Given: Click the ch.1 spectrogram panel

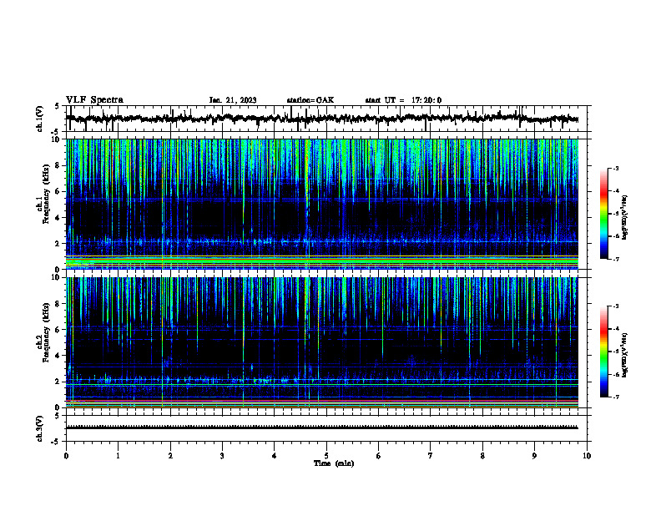Looking at the screenshot, I should coord(322,204).
